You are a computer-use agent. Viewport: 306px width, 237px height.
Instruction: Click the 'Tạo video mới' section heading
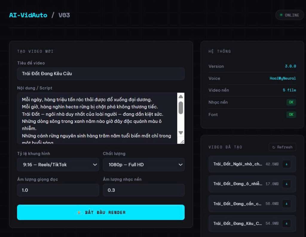pyautogui.click(x=35, y=52)
